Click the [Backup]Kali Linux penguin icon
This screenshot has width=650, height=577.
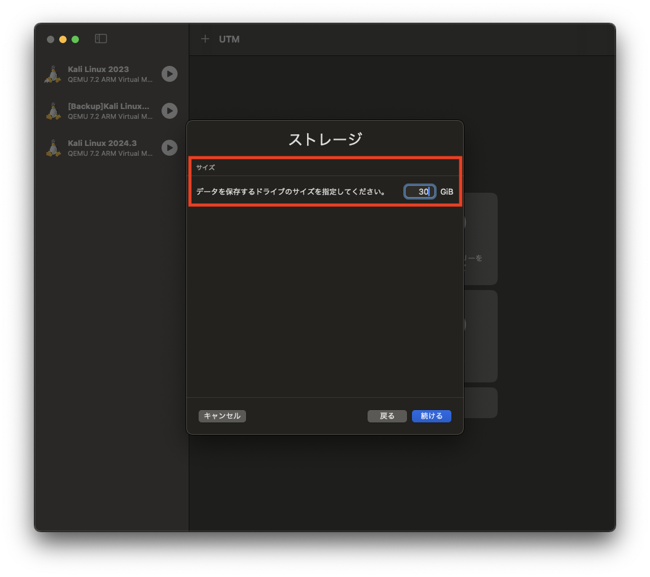pyautogui.click(x=52, y=111)
